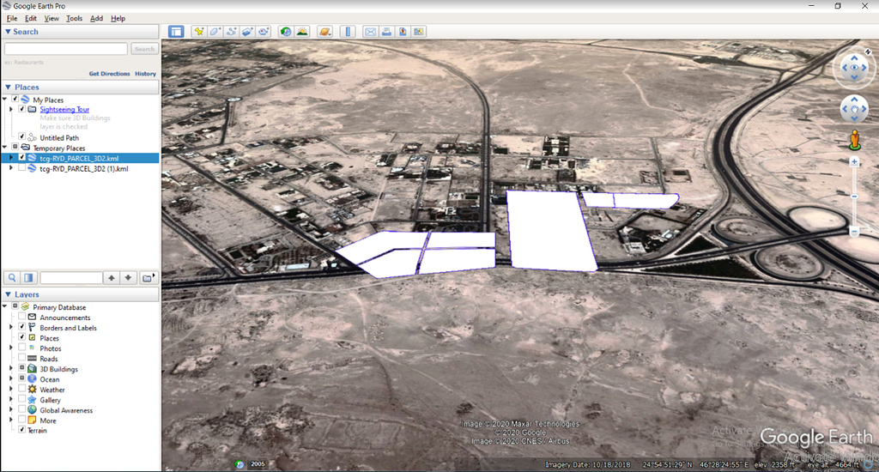Uncheck the Sightseeing Tour checkbox

pos(21,109)
